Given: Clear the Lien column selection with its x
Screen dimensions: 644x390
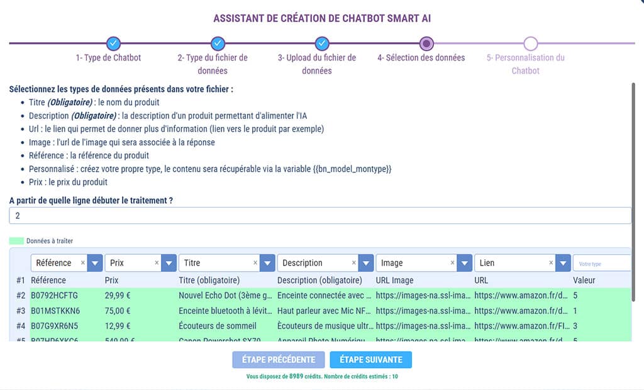Looking at the screenshot, I should 551,263.
